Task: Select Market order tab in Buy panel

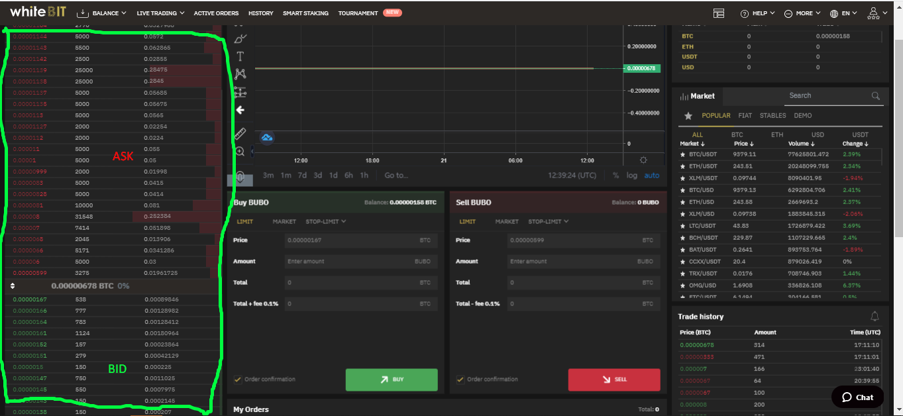Action: [284, 221]
